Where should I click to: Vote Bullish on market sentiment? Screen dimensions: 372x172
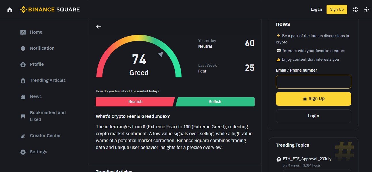coord(215,102)
